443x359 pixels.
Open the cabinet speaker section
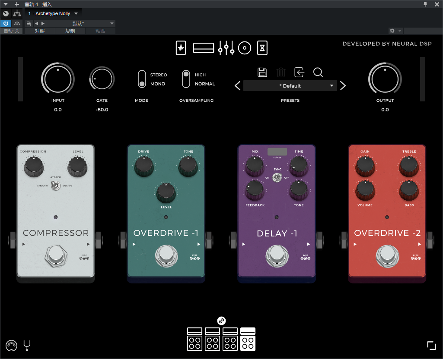click(244, 48)
